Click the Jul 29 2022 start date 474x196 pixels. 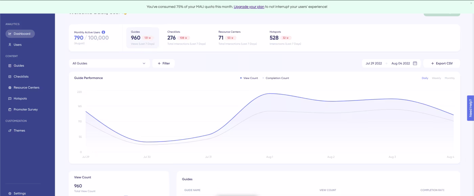374,63
